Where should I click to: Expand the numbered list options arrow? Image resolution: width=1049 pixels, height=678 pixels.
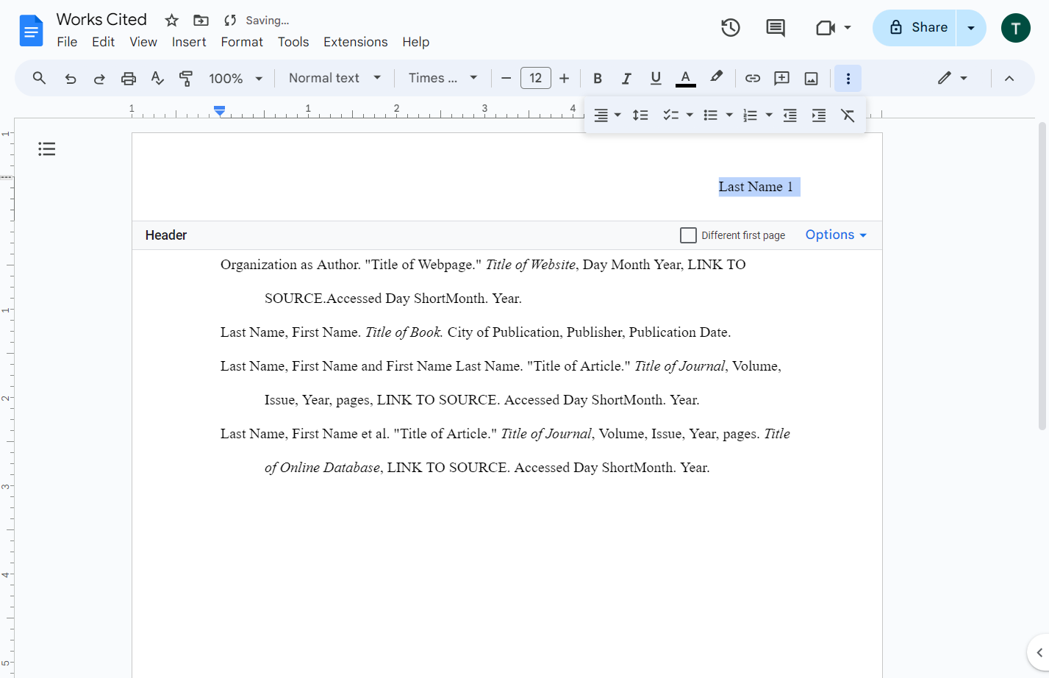[x=769, y=115]
